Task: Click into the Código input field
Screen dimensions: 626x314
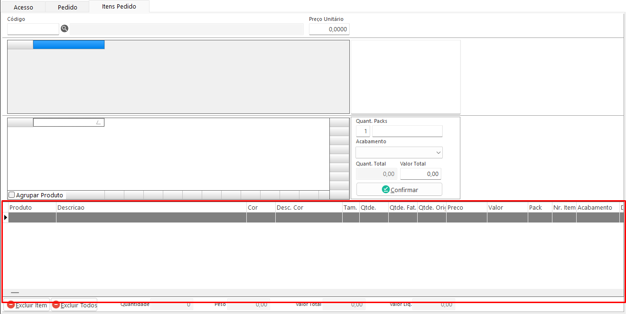Action: pyautogui.click(x=33, y=29)
